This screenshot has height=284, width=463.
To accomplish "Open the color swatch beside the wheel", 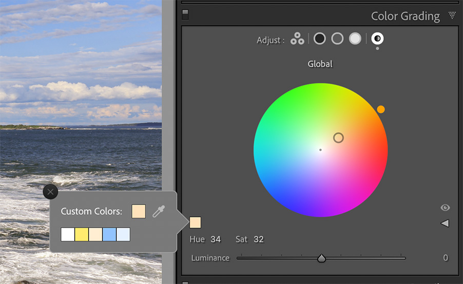I will 195,222.
